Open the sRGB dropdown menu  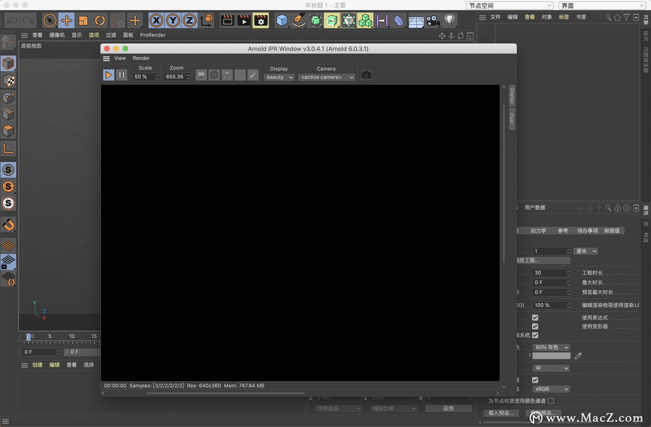[551, 389]
